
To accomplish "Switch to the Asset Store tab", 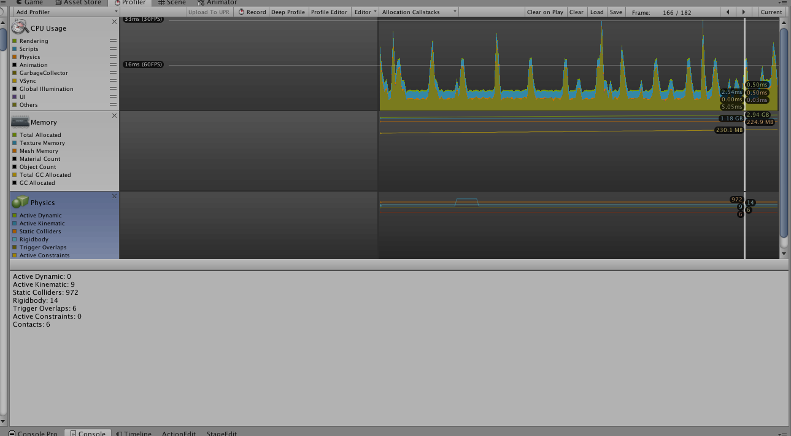I will coord(78,2).
